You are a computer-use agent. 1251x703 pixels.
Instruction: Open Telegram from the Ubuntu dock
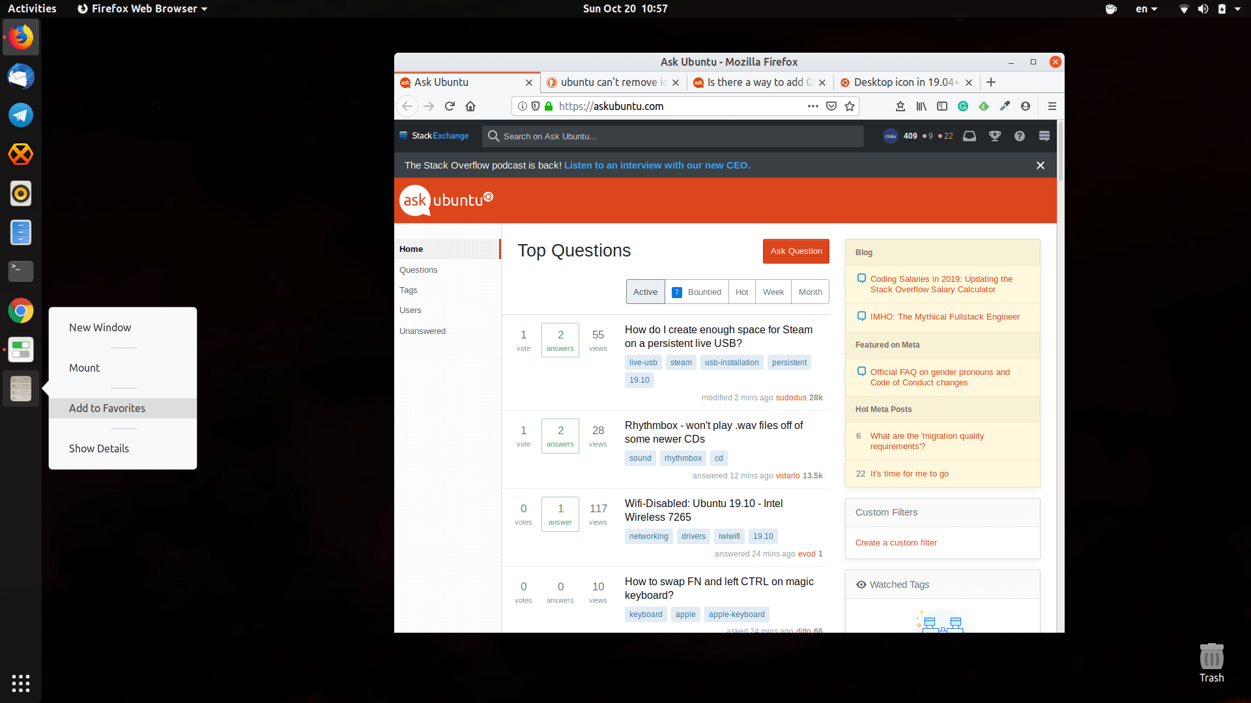pos(21,115)
